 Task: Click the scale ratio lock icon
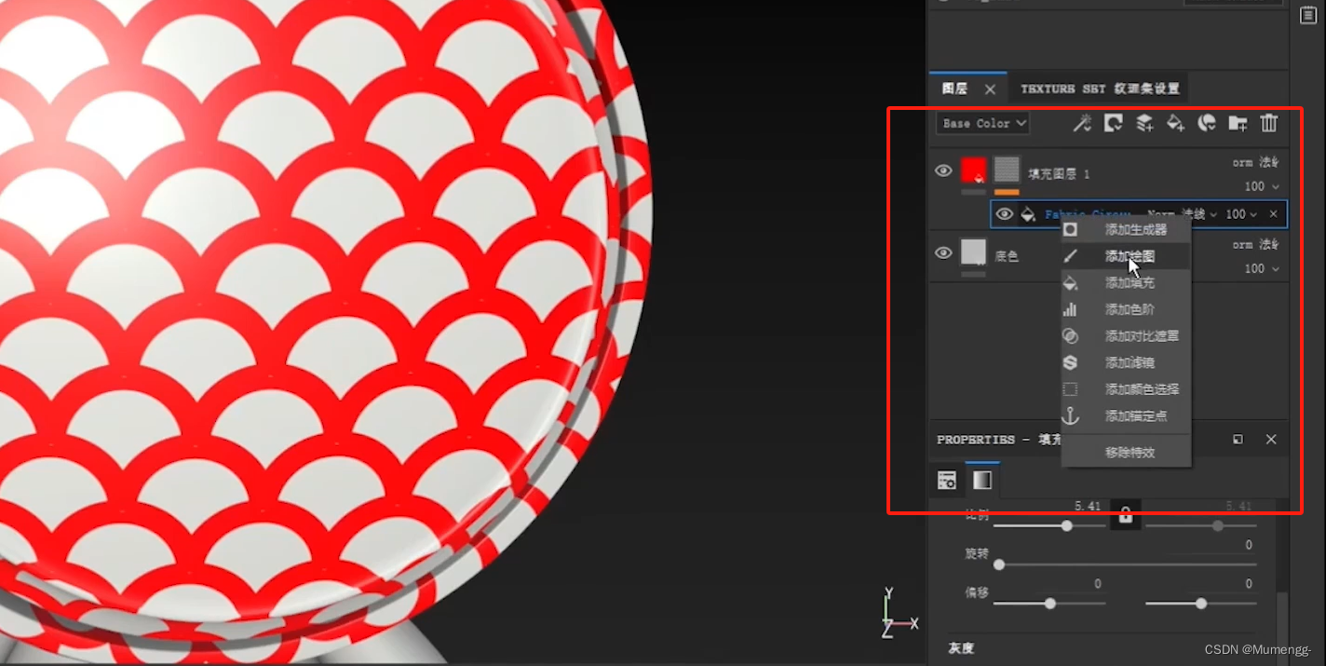click(x=1125, y=514)
